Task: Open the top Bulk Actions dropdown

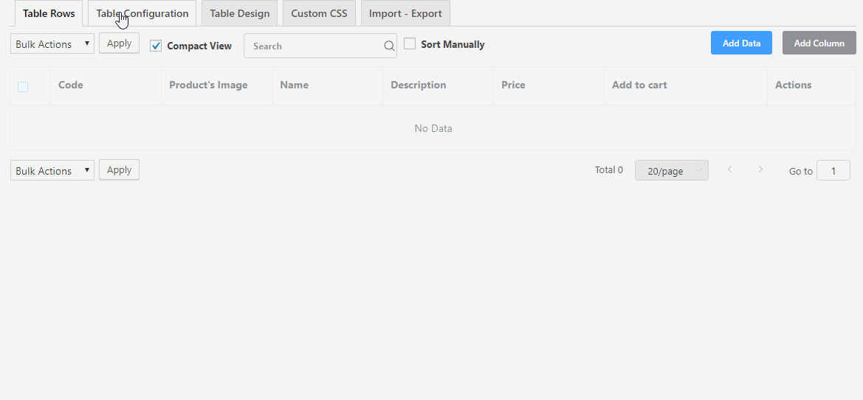Action: pyautogui.click(x=52, y=44)
